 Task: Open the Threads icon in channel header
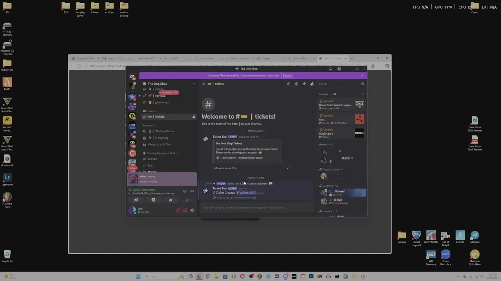coord(288,84)
